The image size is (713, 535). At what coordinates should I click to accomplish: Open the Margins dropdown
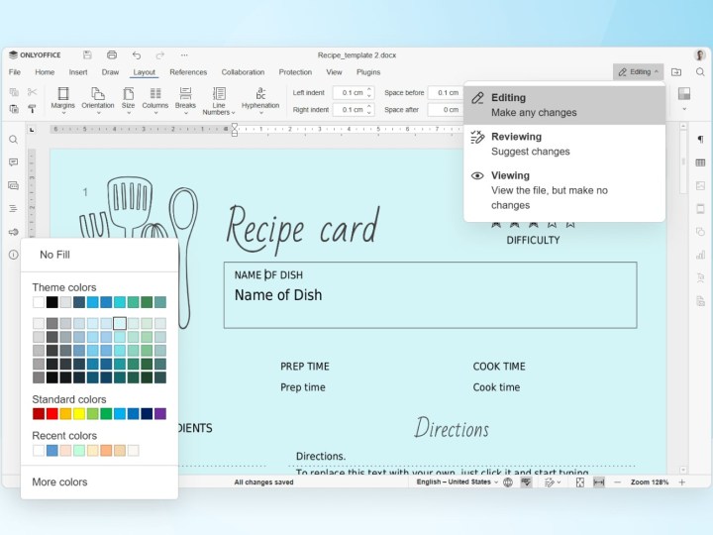62,100
